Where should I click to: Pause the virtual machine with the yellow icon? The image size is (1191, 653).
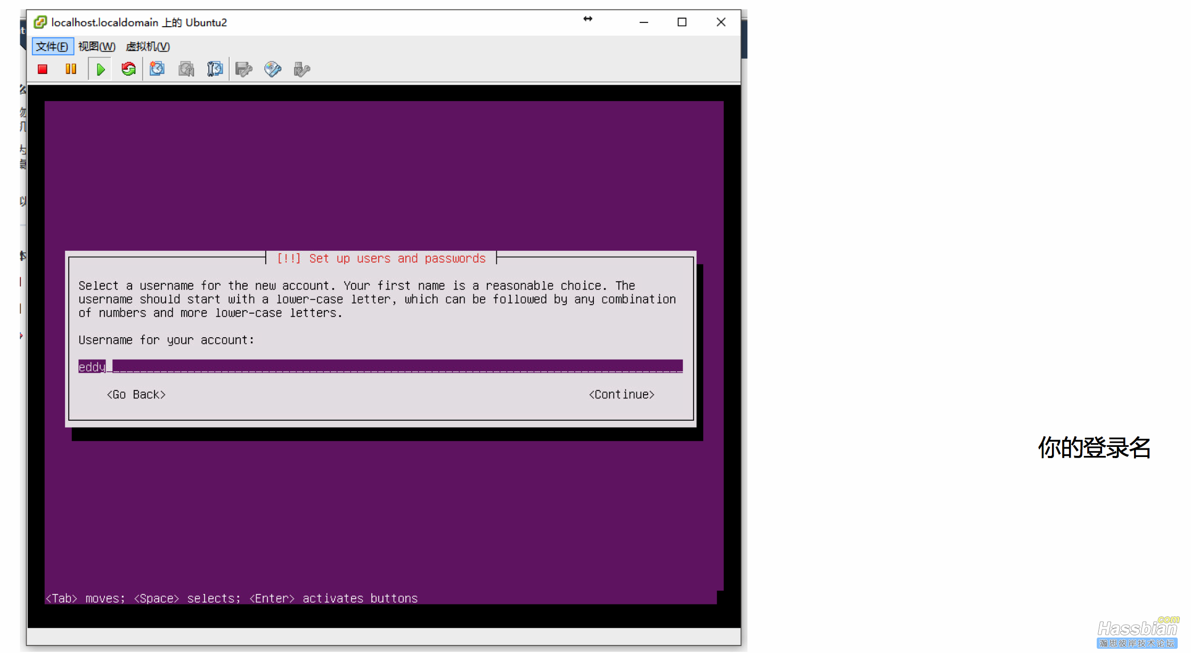(71, 69)
